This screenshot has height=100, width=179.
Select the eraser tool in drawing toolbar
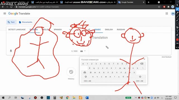click(x=177, y=35)
